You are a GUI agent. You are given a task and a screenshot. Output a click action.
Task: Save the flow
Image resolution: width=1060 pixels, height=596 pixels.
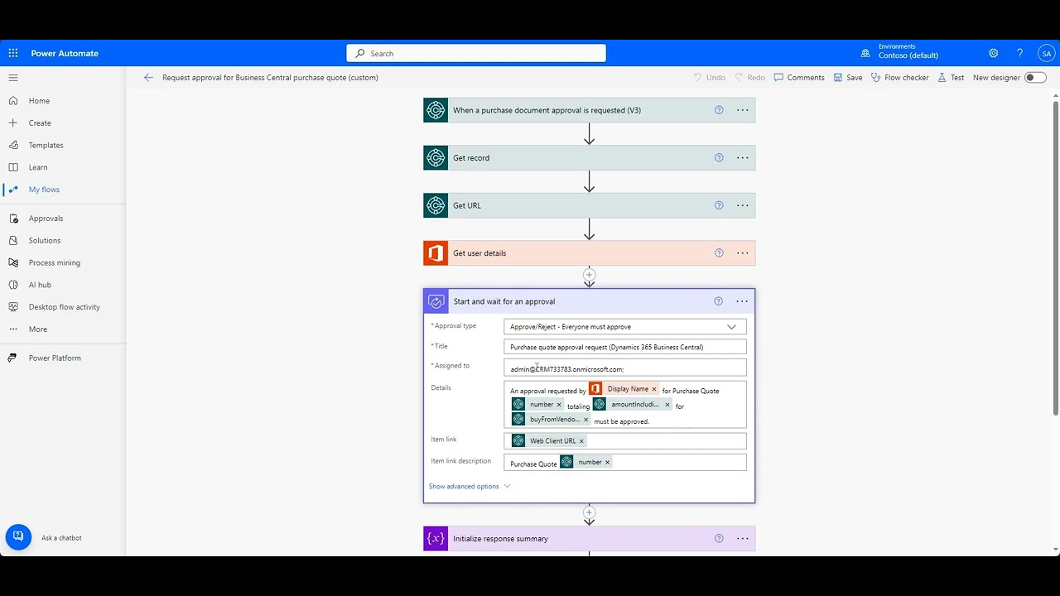click(848, 78)
